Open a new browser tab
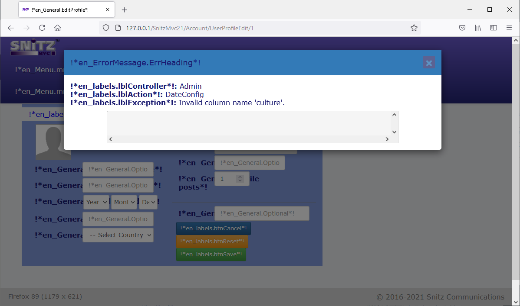The image size is (520, 306). [x=125, y=10]
